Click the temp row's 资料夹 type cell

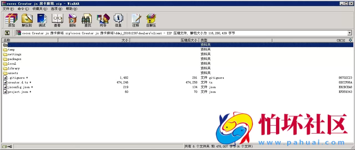(x=206, y=50)
